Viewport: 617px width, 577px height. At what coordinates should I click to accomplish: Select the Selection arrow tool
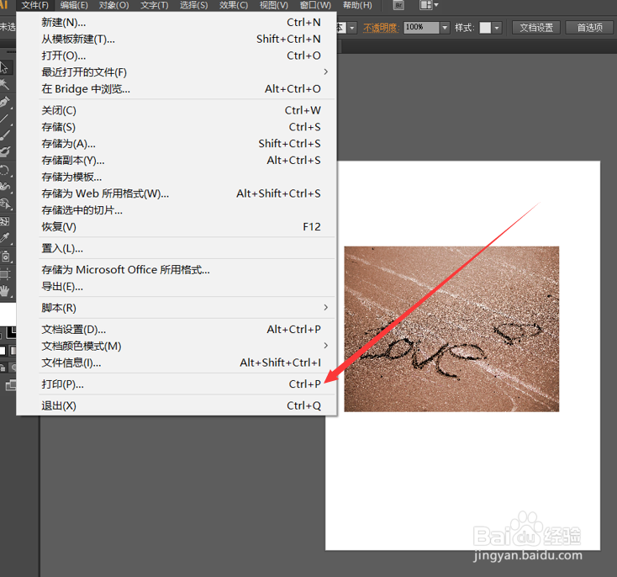tap(5, 68)
